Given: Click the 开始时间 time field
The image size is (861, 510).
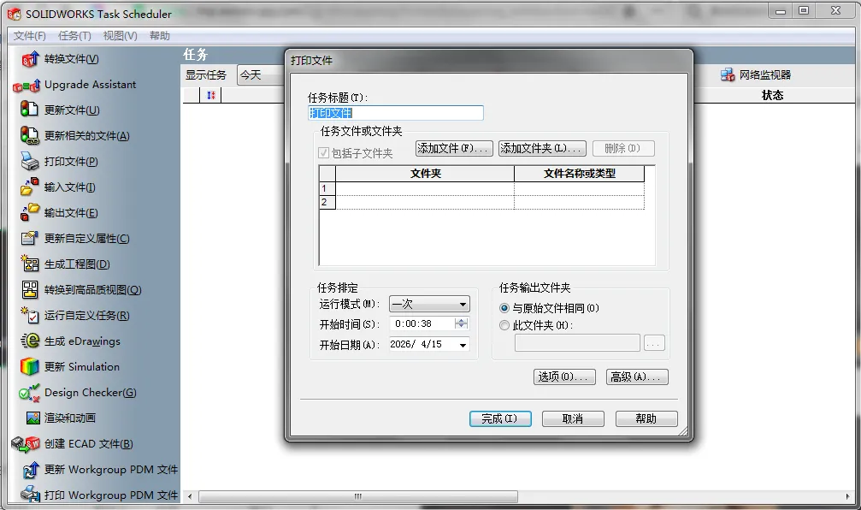Looking at the screenshot, I should click(x=423, y=323).
